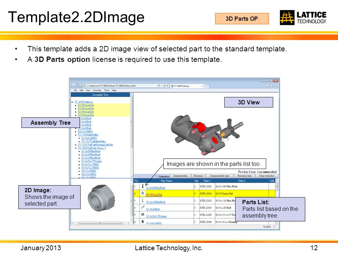This screenshot has width=338, height=253.
Task: Click the assembly tree vertical scrollbar
Action: (x=131, y=136)
